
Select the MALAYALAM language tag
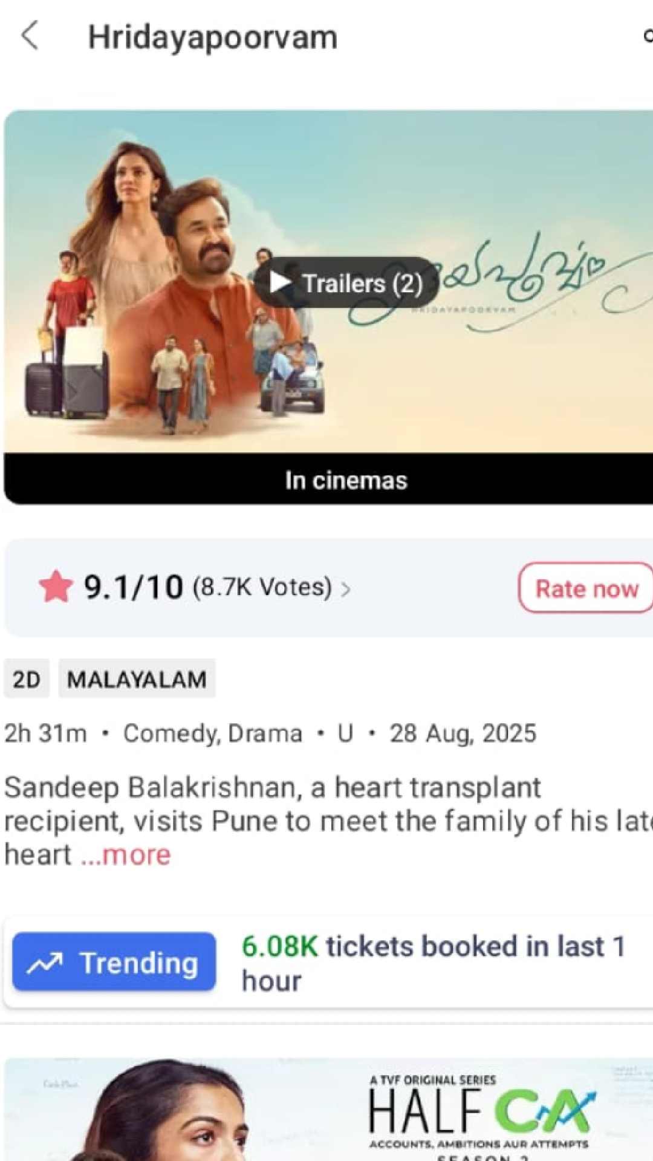(137, 679)
